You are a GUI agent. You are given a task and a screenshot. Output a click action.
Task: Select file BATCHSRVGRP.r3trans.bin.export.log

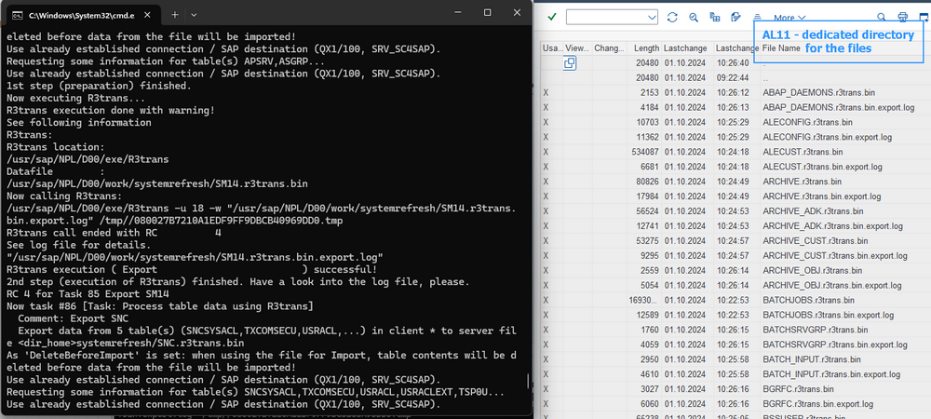pos(835,345)
